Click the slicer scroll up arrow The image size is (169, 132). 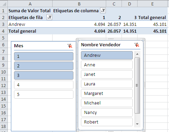coord(137,54)
